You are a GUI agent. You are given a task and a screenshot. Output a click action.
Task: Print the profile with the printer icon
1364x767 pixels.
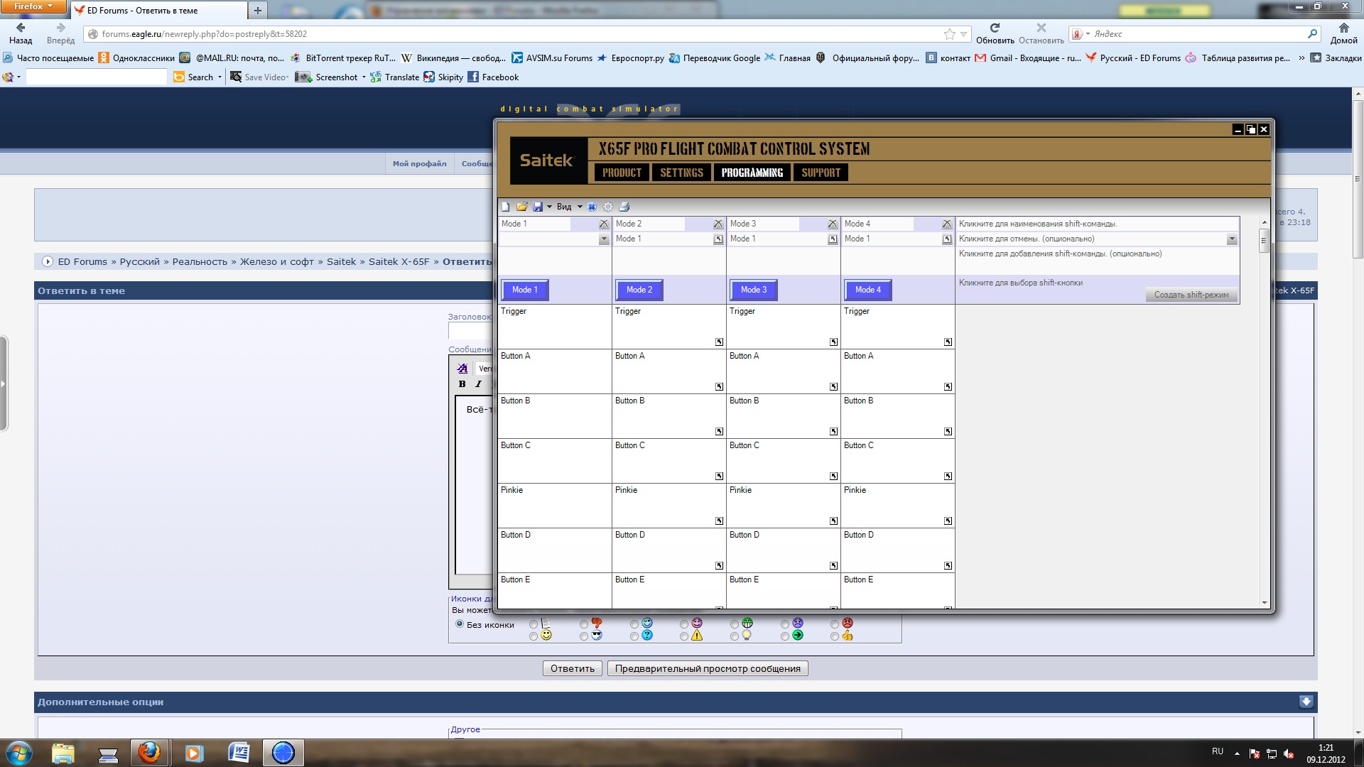[x=624, y=207]
